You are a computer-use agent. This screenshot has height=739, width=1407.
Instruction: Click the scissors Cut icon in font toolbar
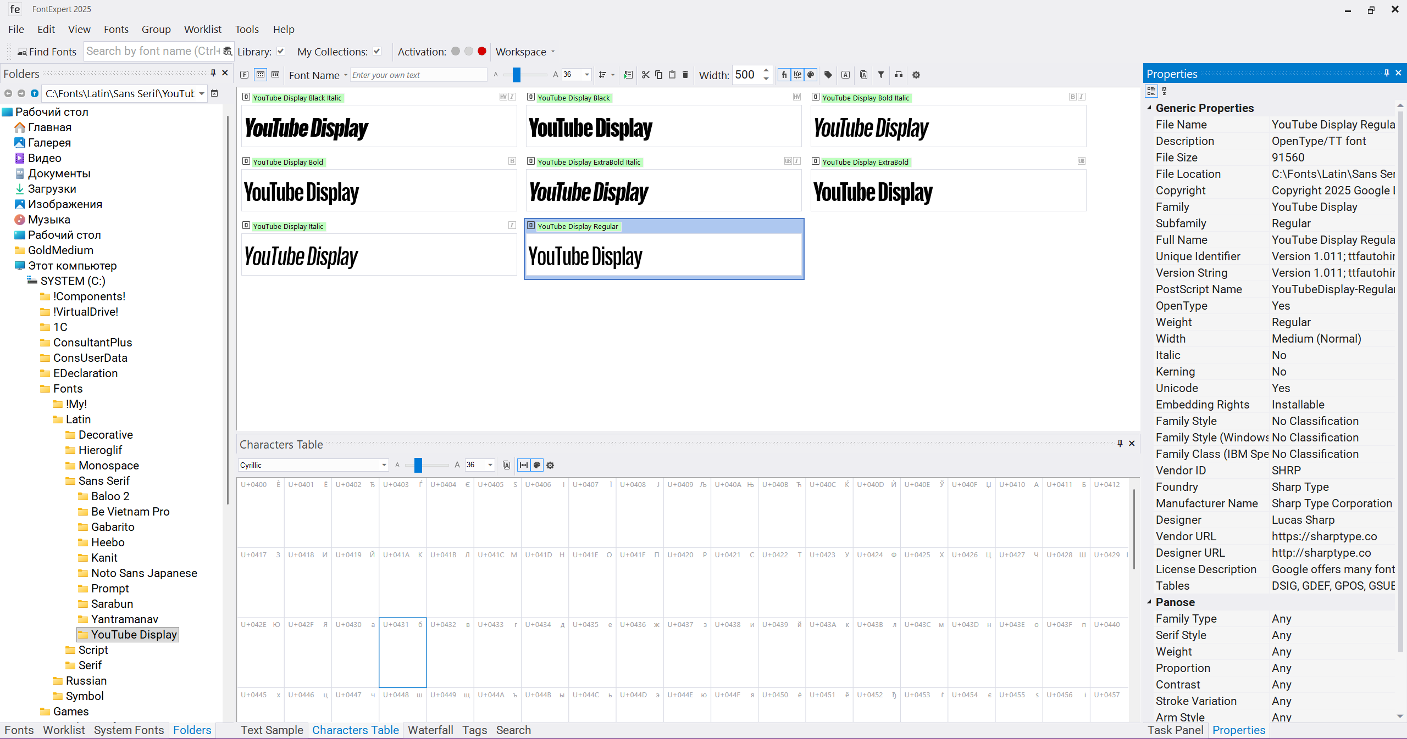pyautogui.click(x=645, y=75)
